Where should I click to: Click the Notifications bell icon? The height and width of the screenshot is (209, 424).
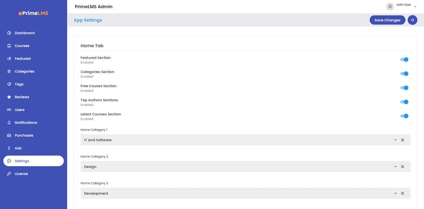[9, 123]
